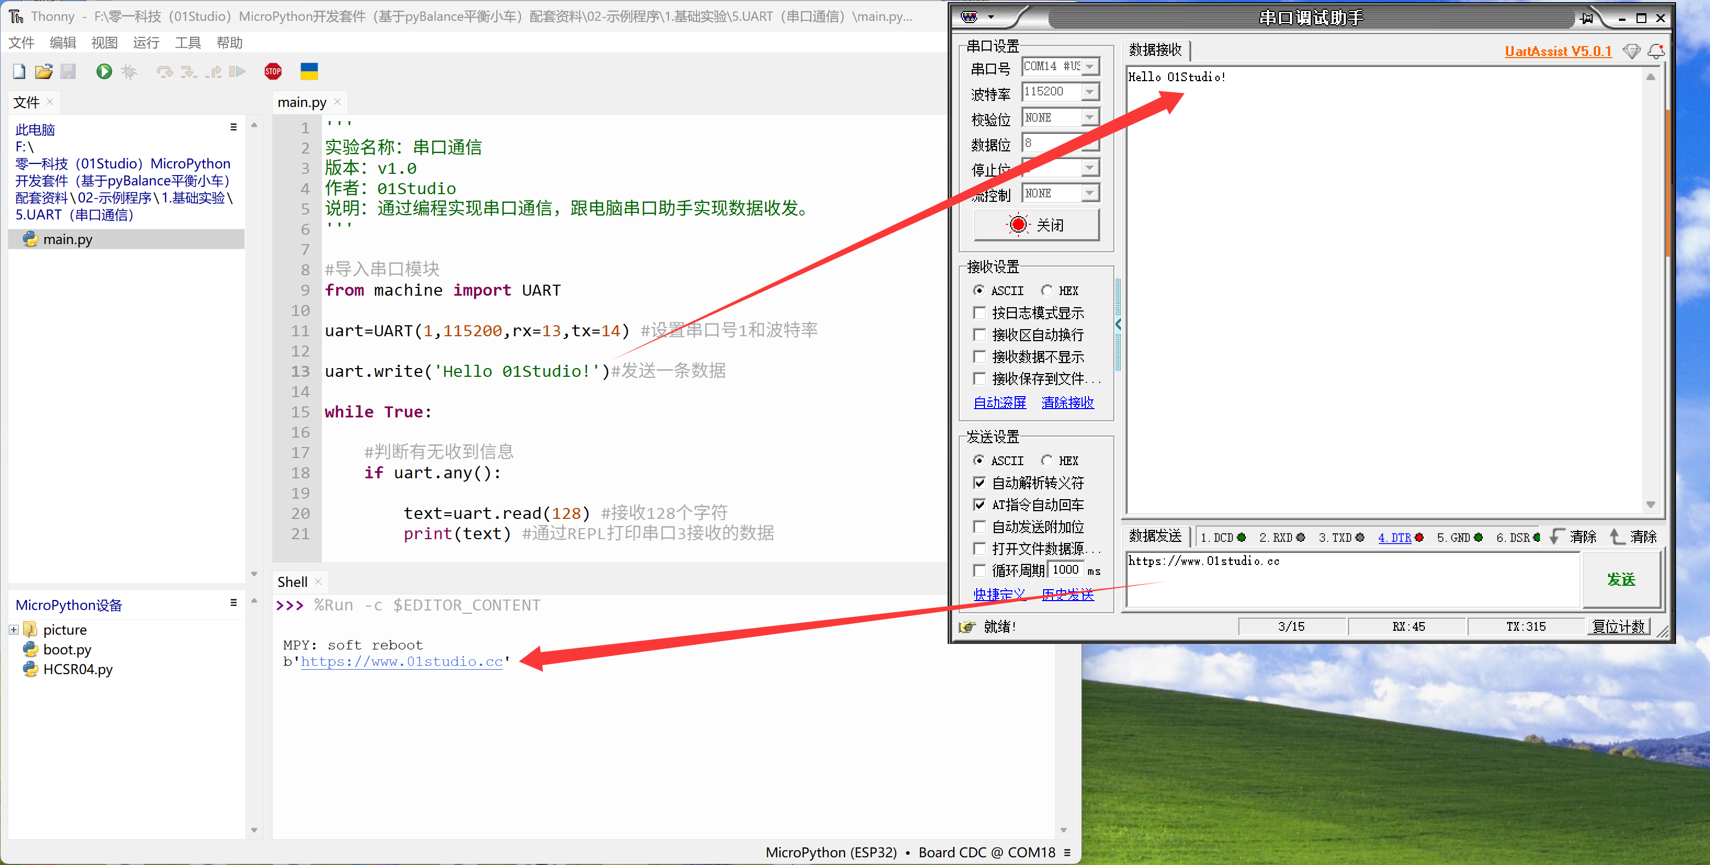1710x865 pixels.
Task: Select ASCII send mode radio button
Action: [978, 460]
